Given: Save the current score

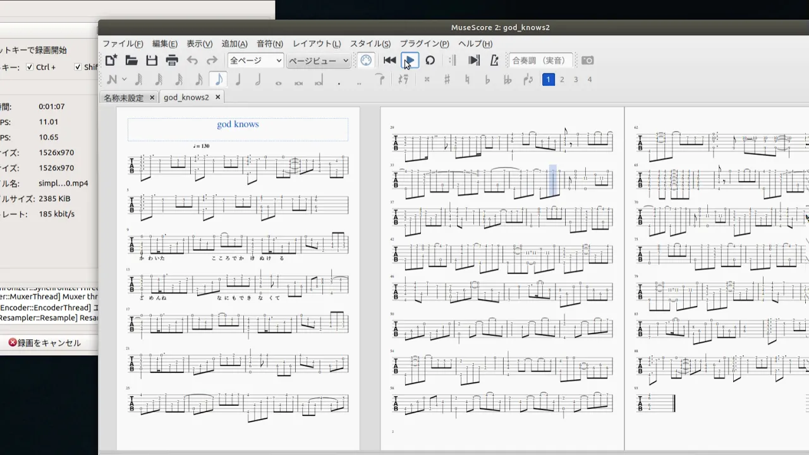Looking at the screenshot, I should [152, 61].
